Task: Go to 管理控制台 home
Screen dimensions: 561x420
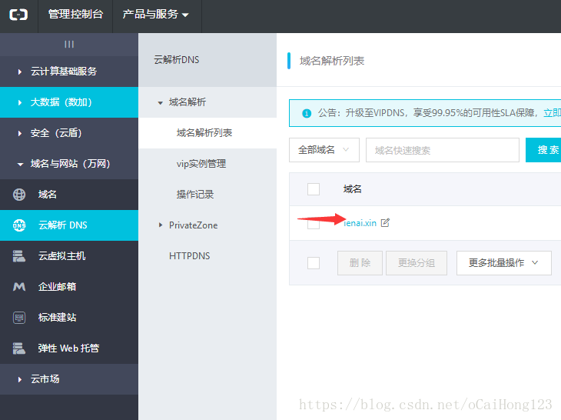Action: click(75, 15)
